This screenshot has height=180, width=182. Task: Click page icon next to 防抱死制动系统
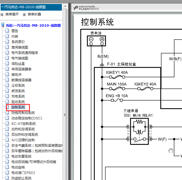(x=7, y=112)
